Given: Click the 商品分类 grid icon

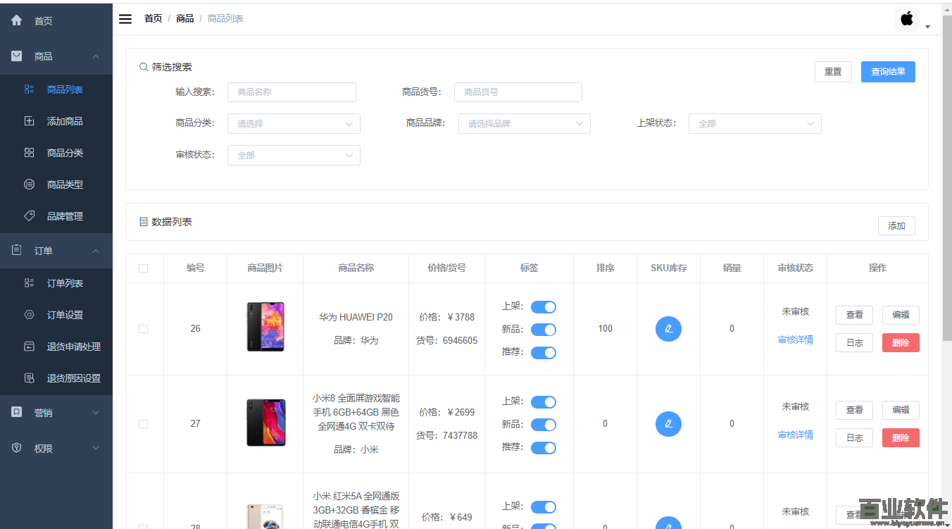Looking at the screenshot, I should (x=29, y=153).
